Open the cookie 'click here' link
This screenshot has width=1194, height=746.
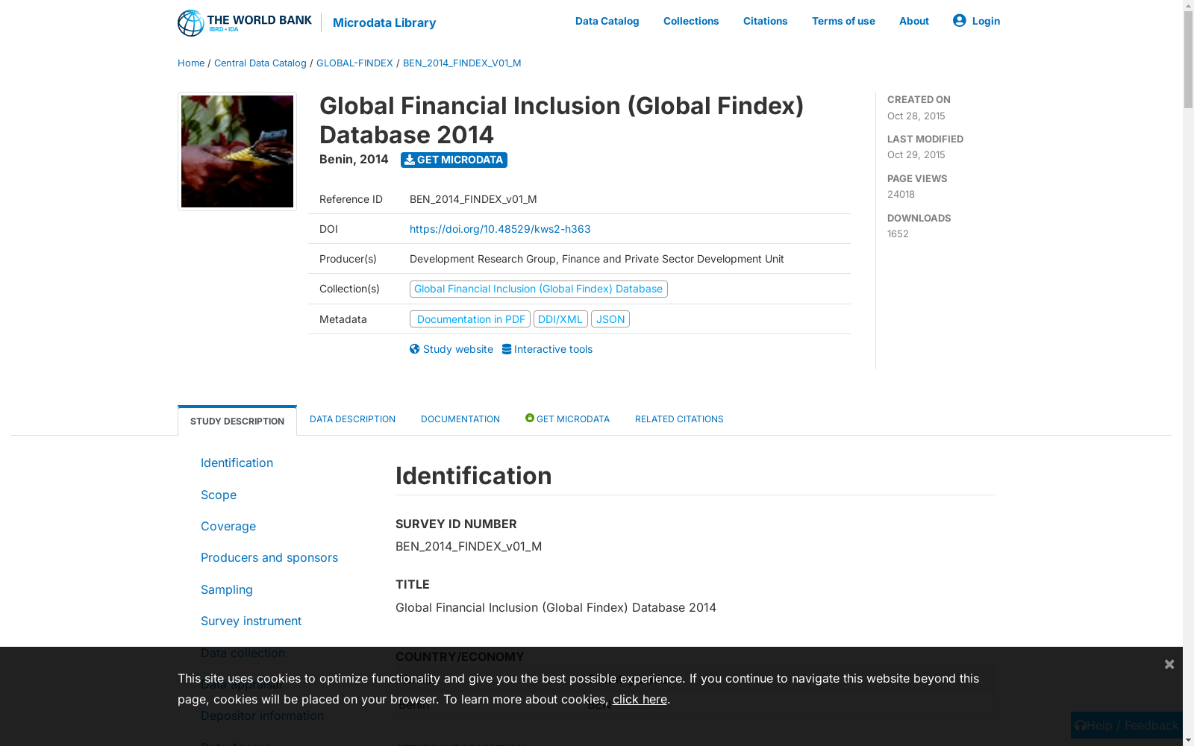640,699
